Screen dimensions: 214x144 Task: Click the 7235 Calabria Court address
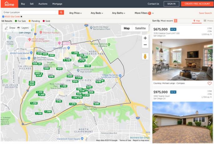166,33
